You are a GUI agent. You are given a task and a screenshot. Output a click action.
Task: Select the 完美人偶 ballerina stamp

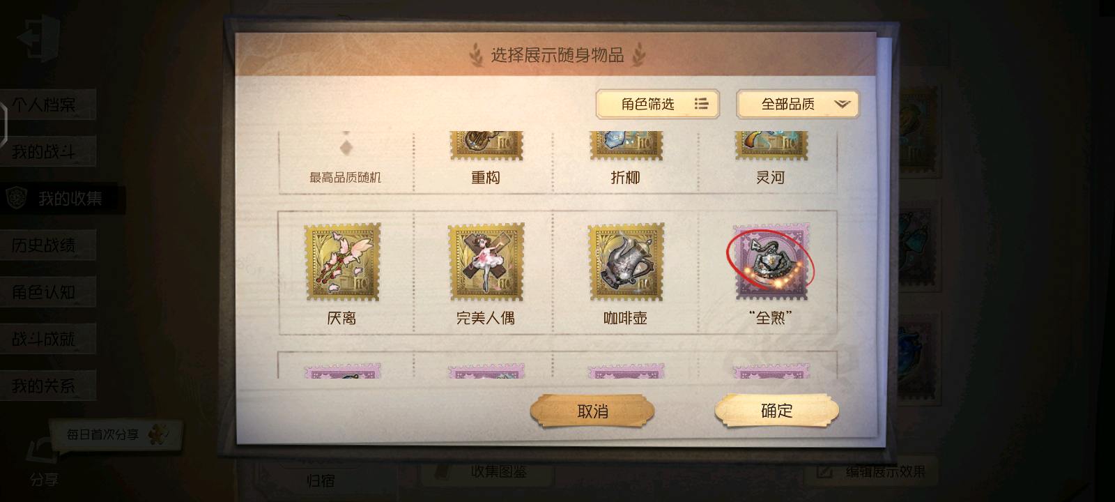click(486, 262)
